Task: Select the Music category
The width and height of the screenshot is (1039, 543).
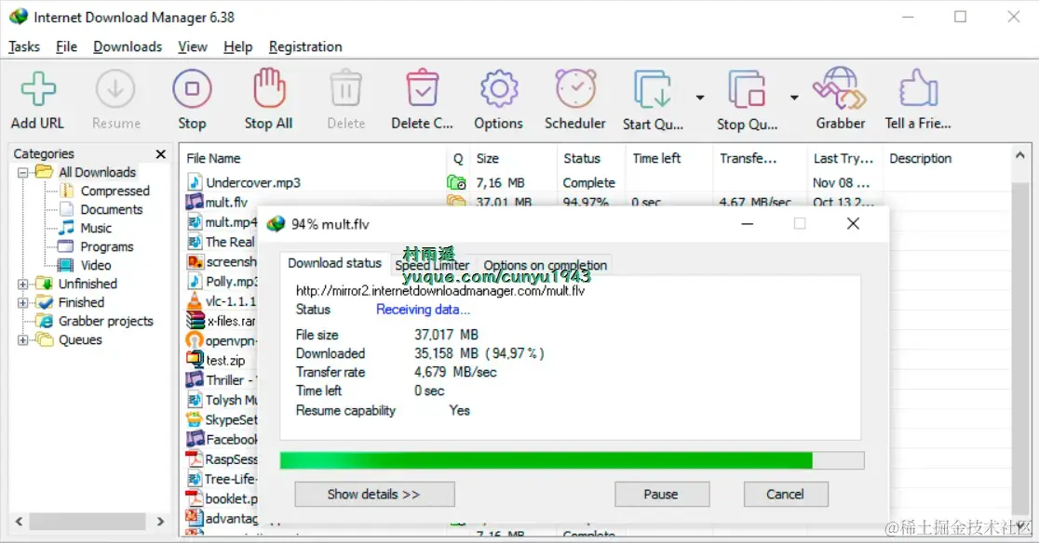Action: (x=96, y=228)
